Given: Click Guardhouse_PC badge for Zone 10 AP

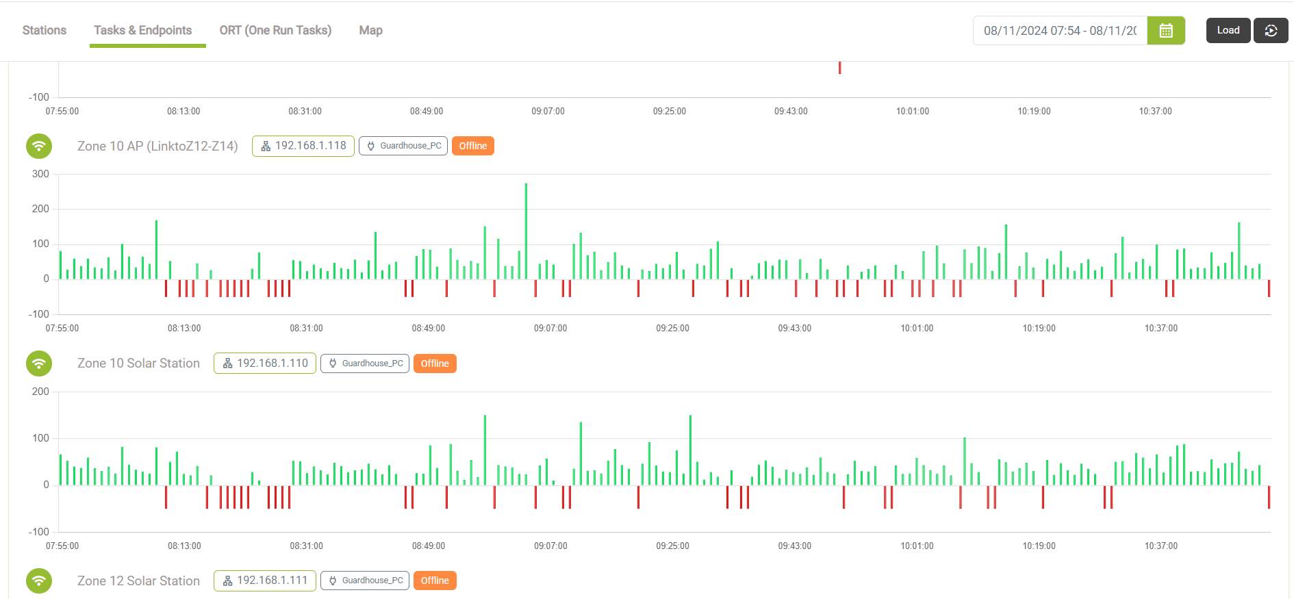Looking at the screenshot, I should click(x=403, y=146).
